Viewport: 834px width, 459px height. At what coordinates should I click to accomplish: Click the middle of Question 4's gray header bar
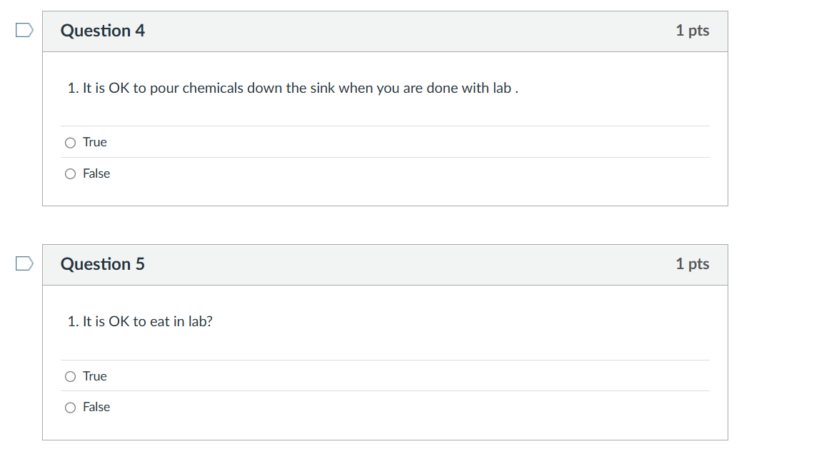pos(385,31)
